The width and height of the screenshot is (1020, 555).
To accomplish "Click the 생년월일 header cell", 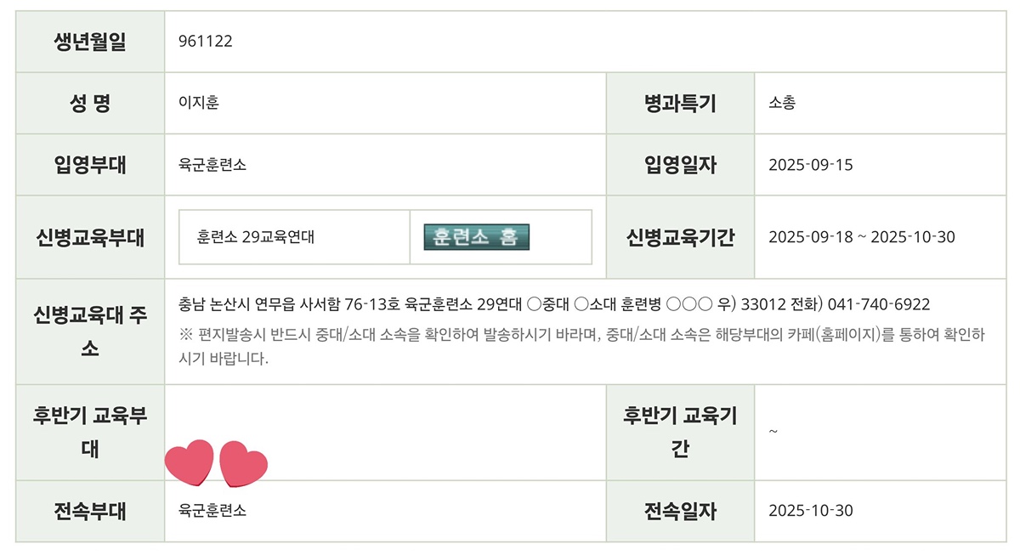I will [90, 42].
